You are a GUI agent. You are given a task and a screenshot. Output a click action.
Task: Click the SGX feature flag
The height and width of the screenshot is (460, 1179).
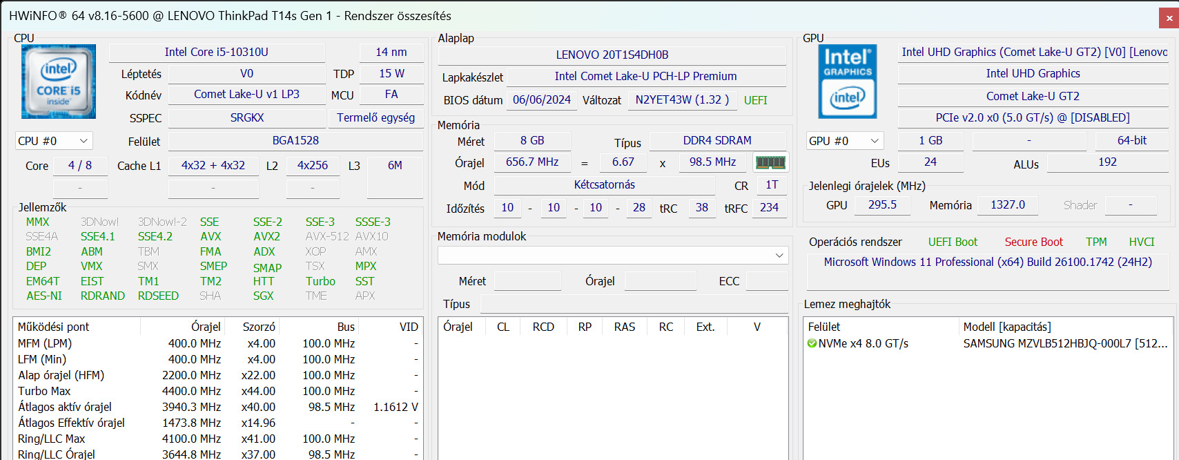[263, 296]
